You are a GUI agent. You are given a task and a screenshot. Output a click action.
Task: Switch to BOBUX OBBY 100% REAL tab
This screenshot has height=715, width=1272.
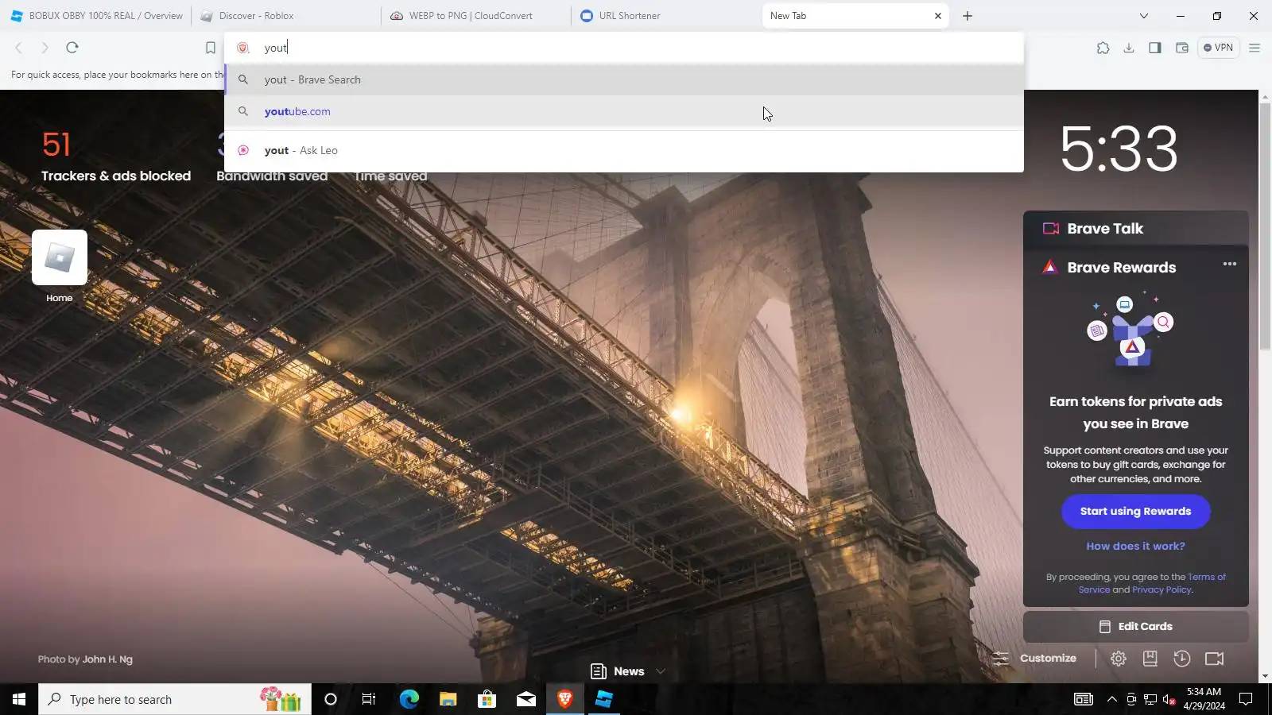point(96,16)
